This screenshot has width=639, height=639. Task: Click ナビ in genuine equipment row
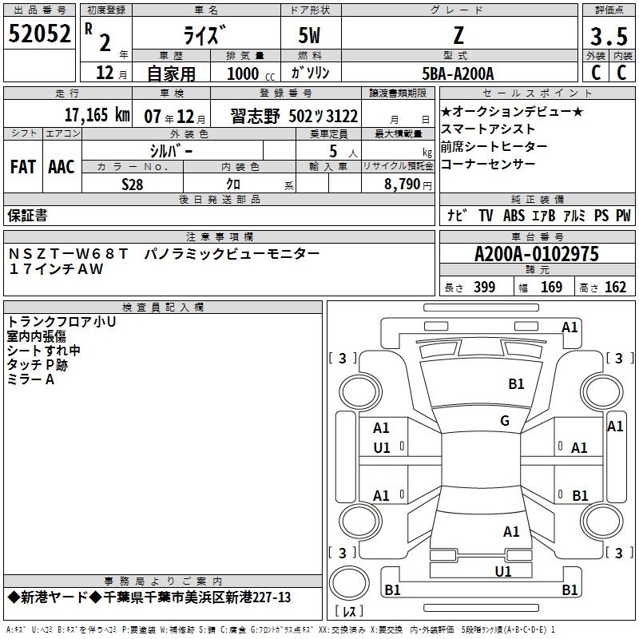coord(457,215)
